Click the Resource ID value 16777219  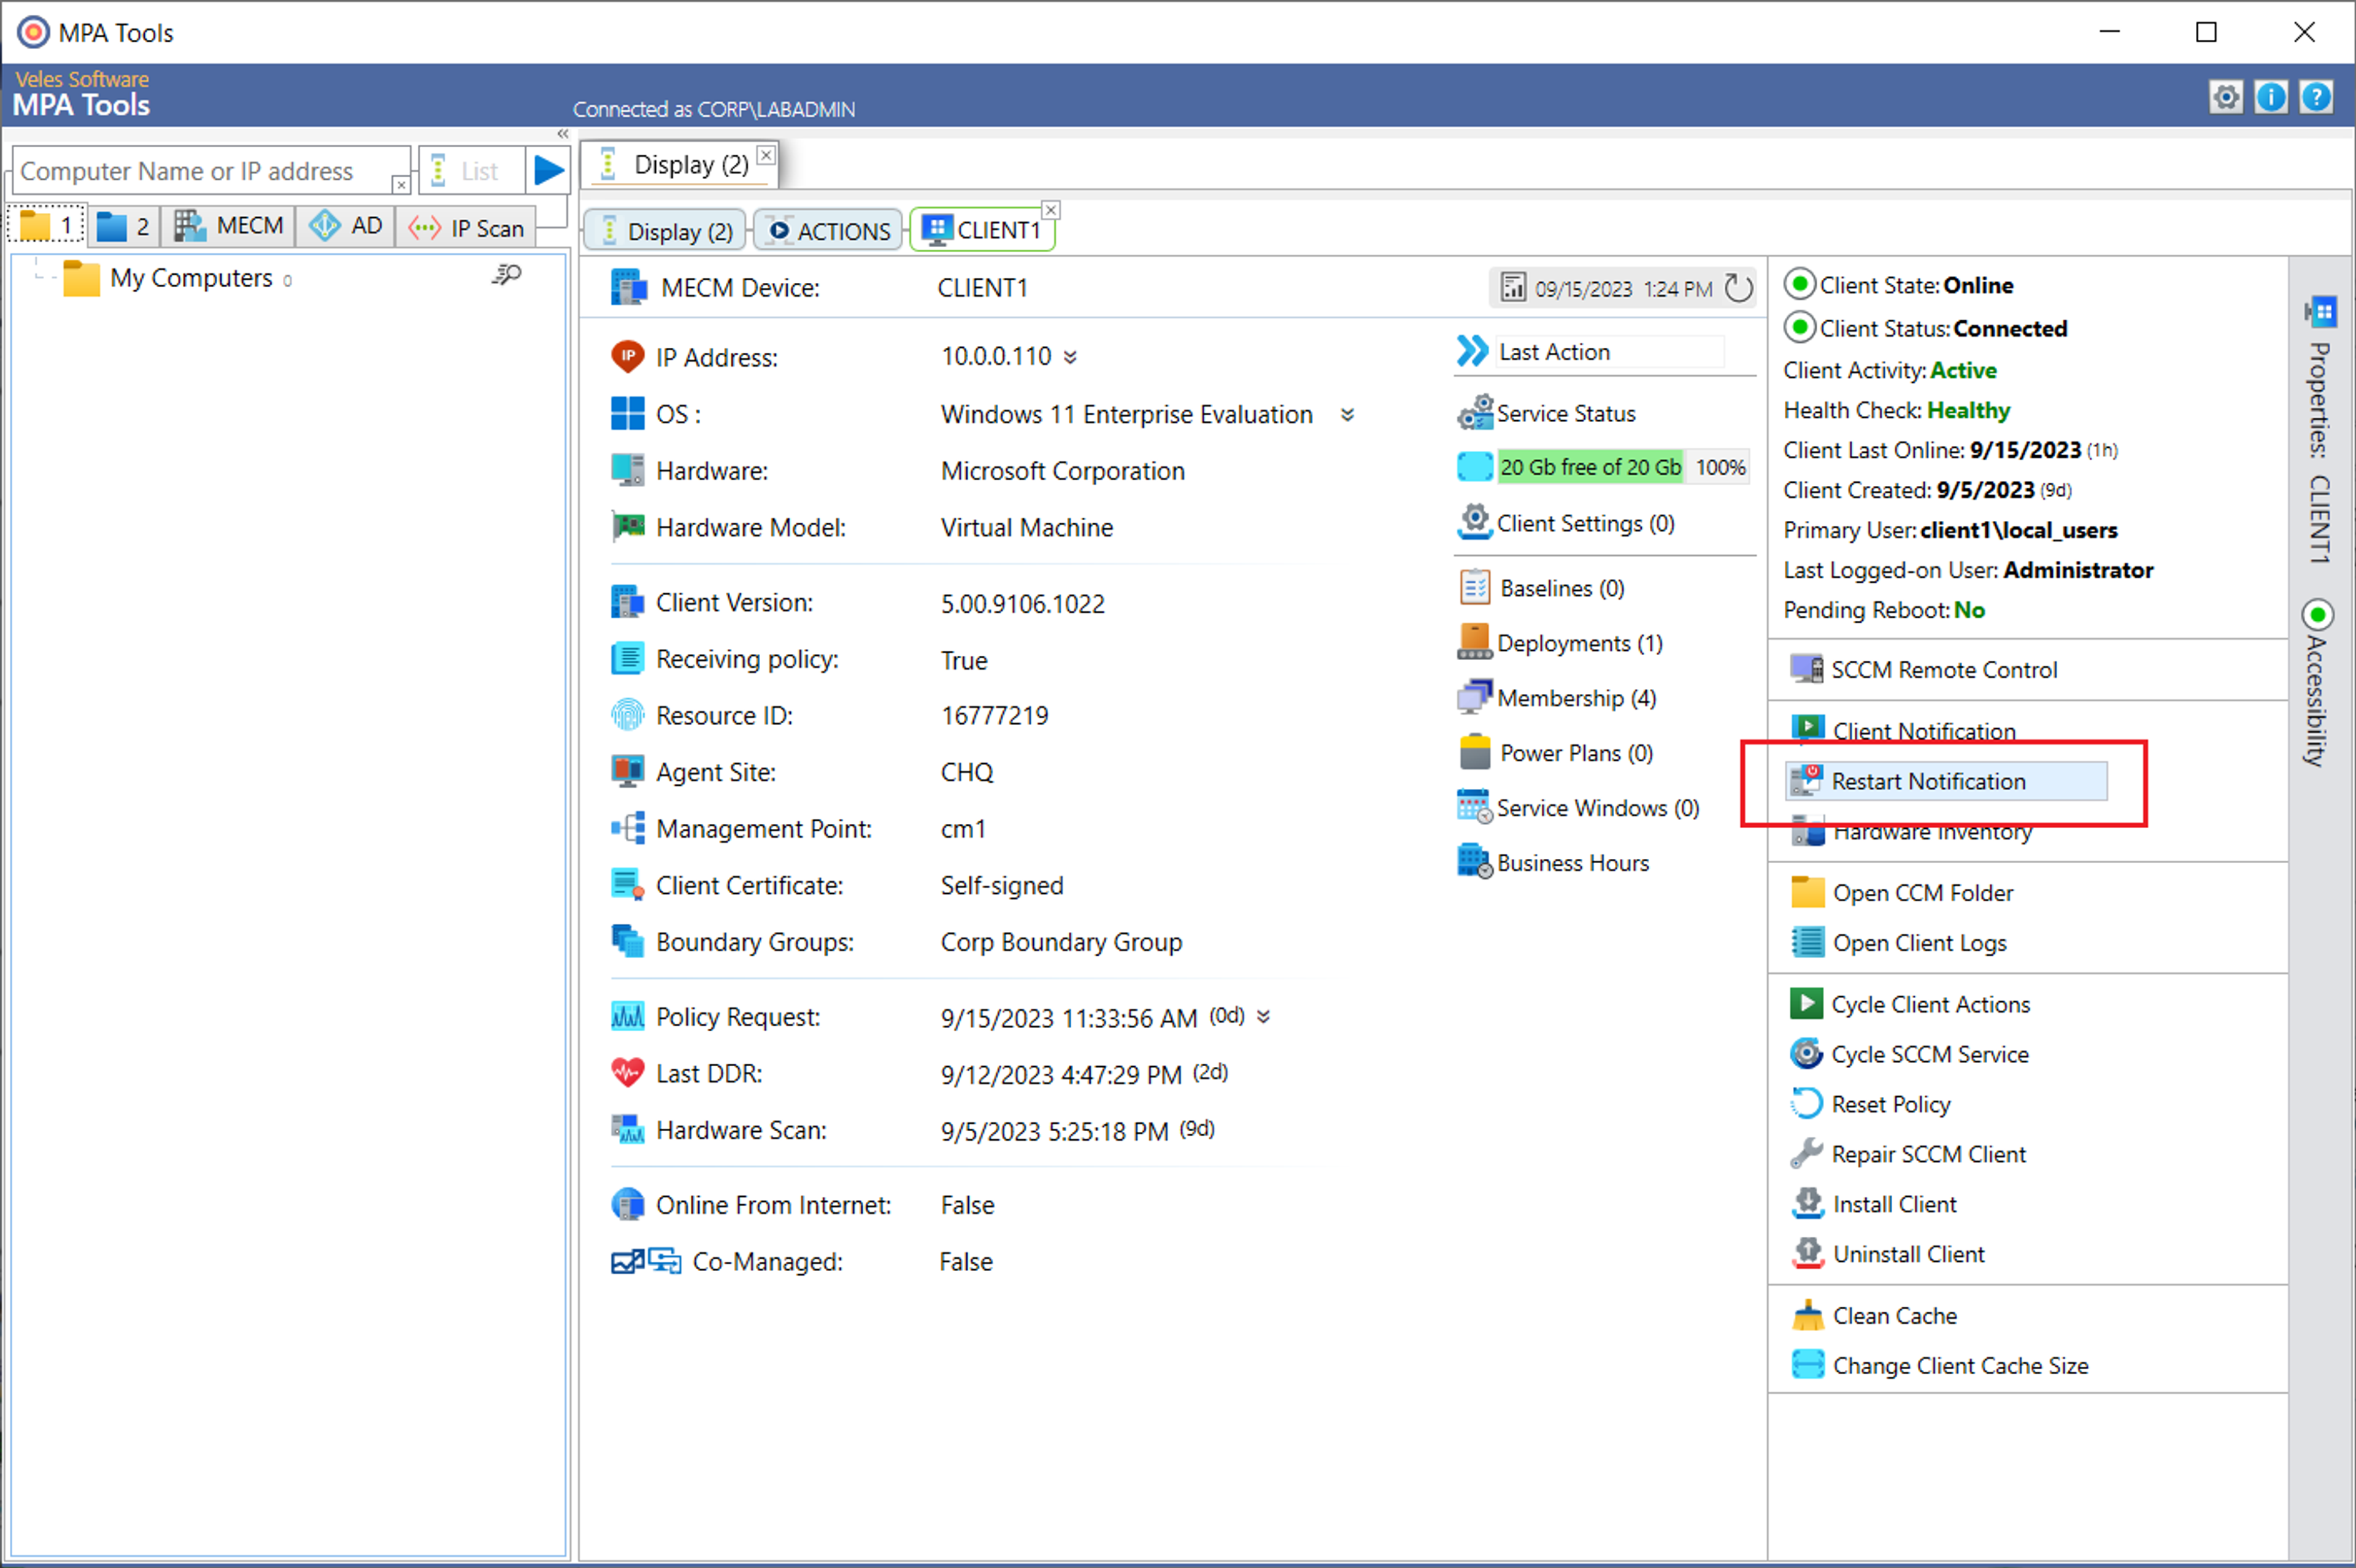(994, 715)
